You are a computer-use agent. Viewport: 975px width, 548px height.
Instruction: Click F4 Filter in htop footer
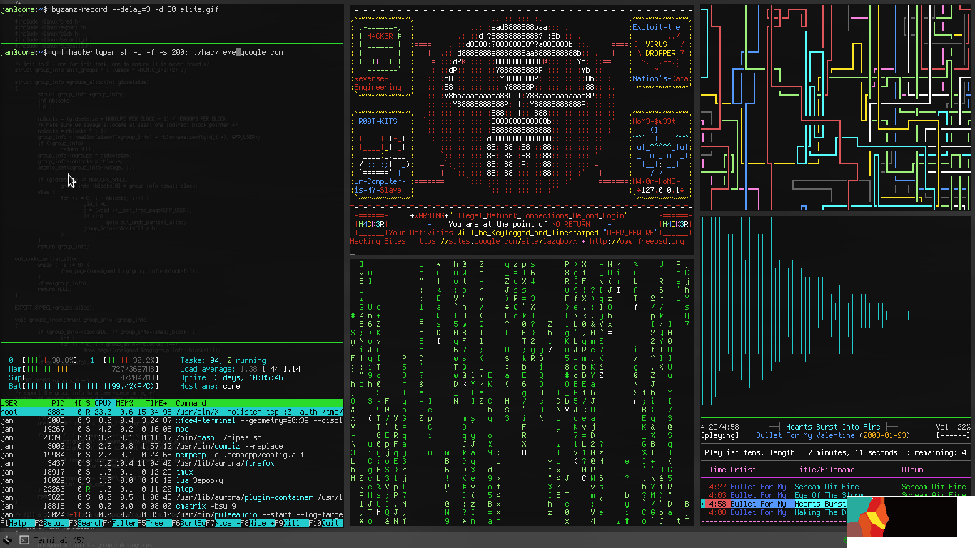click(x=125, y=523)
